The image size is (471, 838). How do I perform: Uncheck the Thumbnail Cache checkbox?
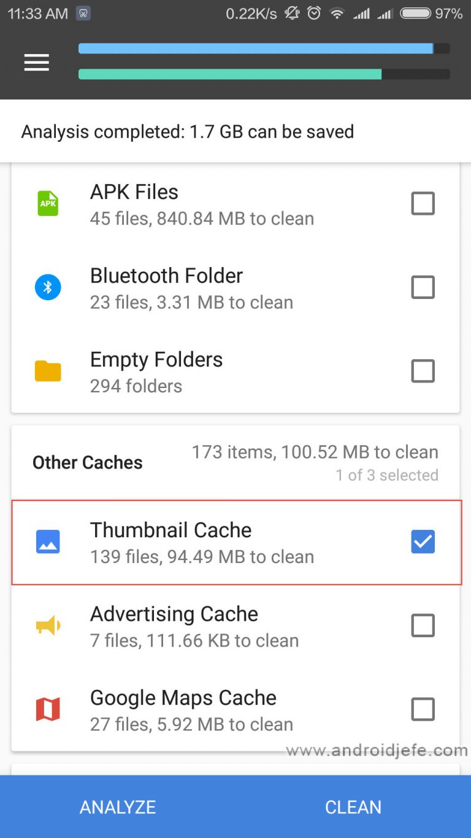pyautogui.click(x=423, y=542)
